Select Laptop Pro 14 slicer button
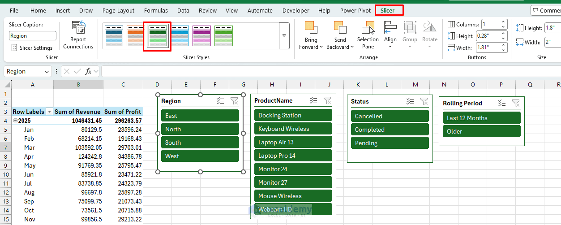Viewport: 561px width, 225px height. [x=293, y=156]
